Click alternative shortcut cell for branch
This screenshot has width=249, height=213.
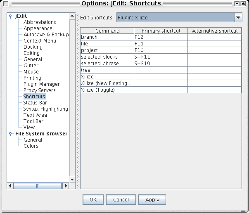click(215, 37)
